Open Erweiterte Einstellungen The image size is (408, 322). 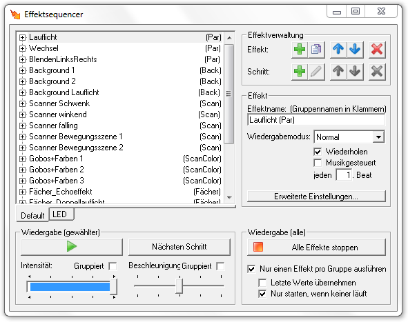click(316, 197)
